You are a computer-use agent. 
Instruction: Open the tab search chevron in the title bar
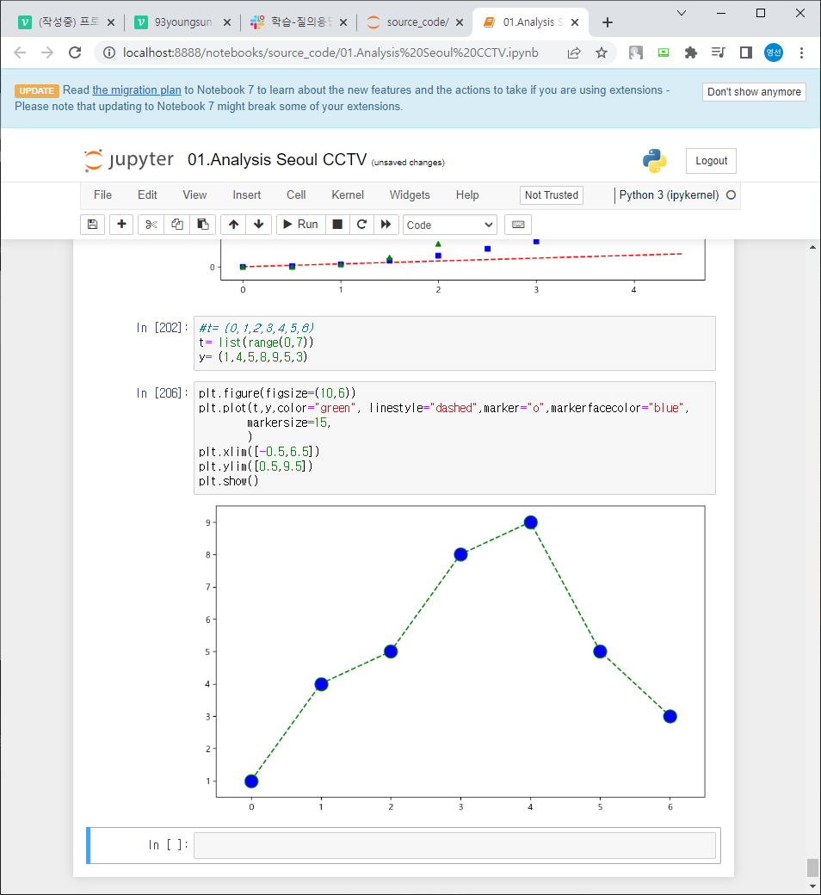click(x=682, y=13)
